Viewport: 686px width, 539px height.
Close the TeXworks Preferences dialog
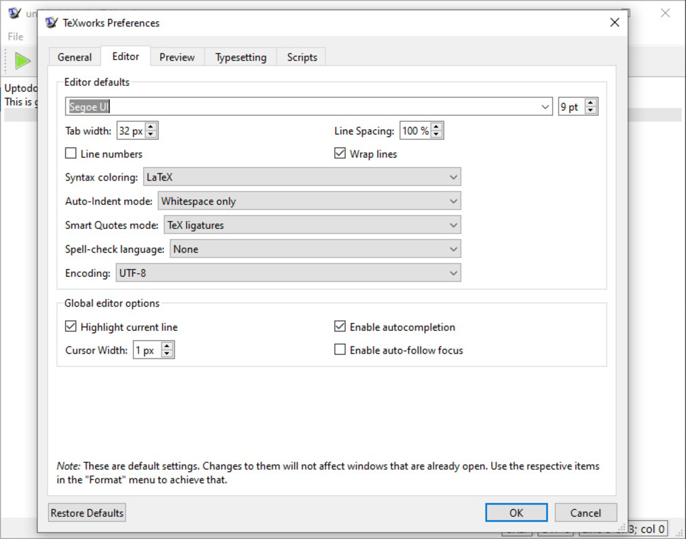(614, 22)
